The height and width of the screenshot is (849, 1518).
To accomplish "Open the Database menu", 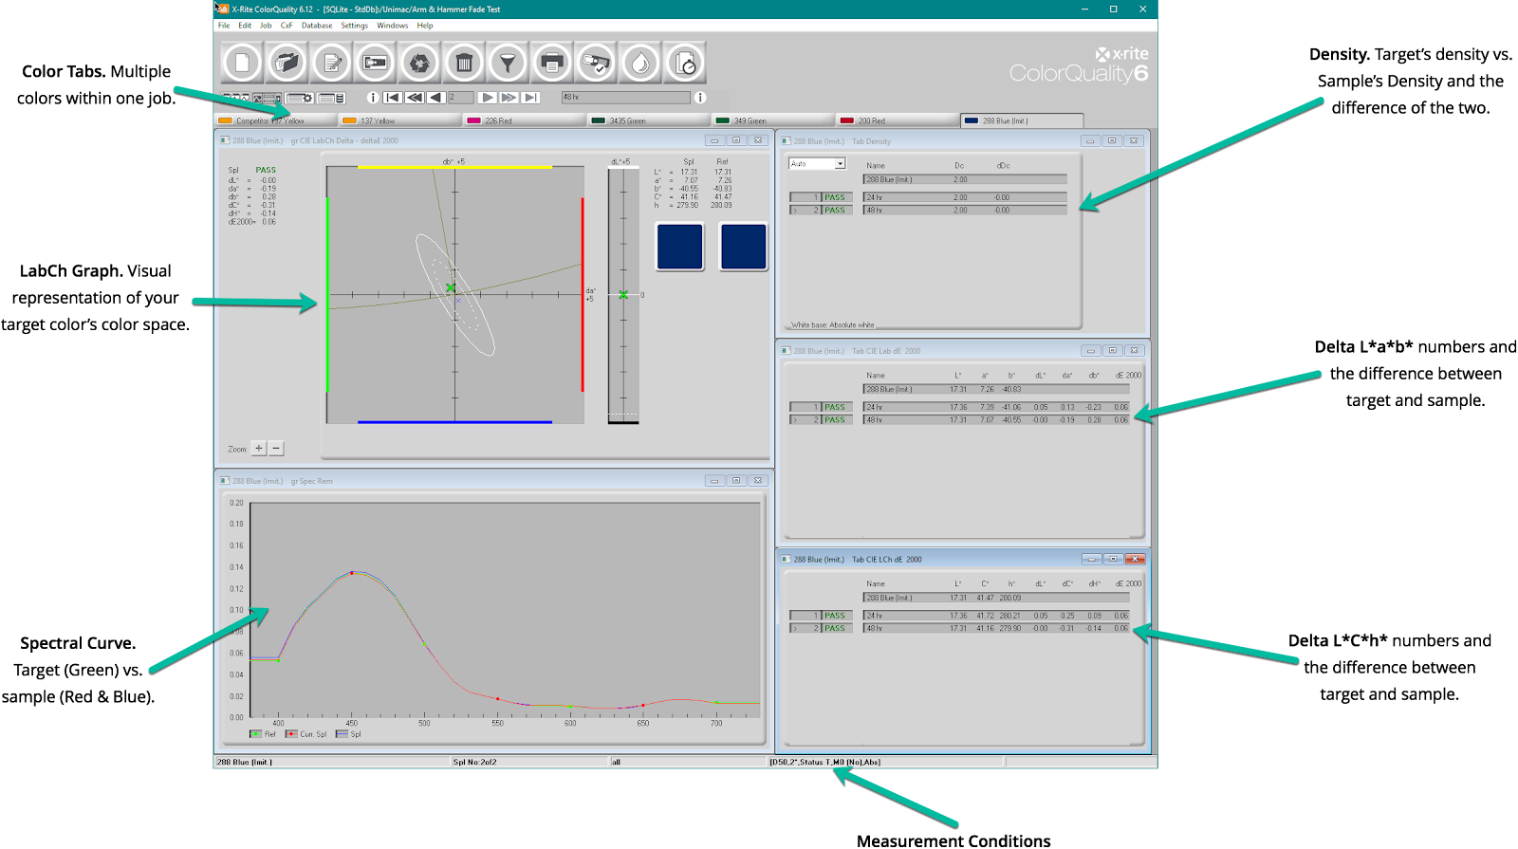I will [317, 26].
